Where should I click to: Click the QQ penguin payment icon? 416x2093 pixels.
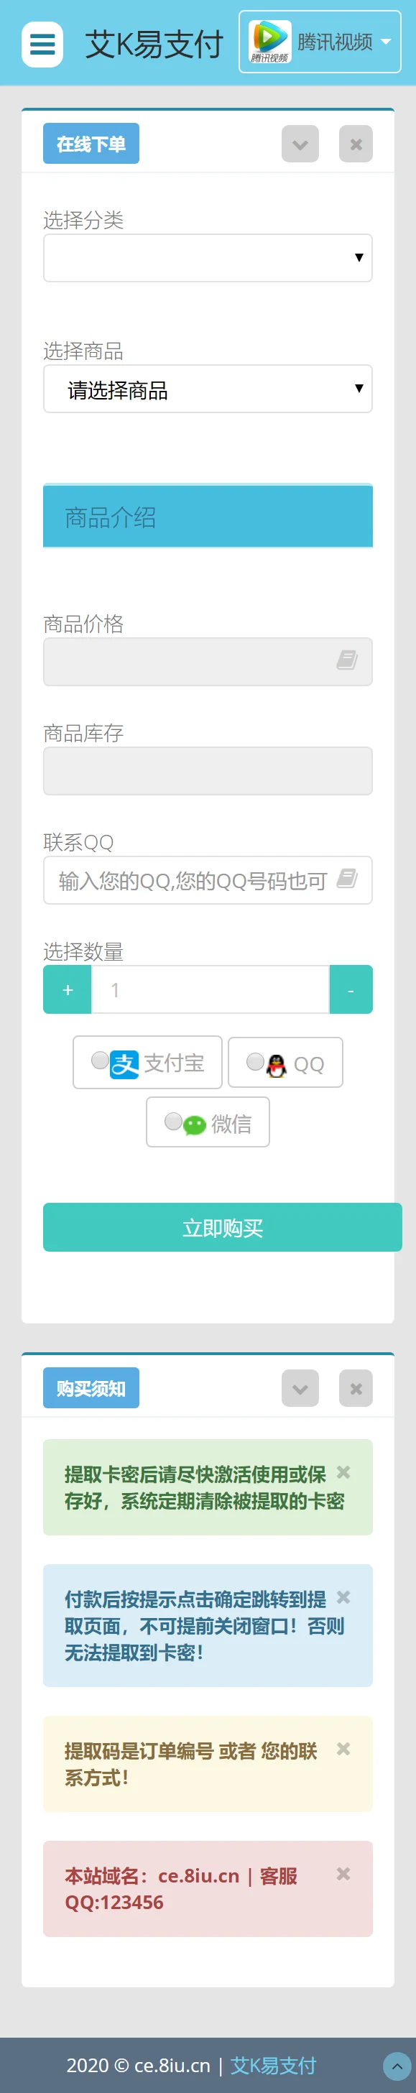277,1063
